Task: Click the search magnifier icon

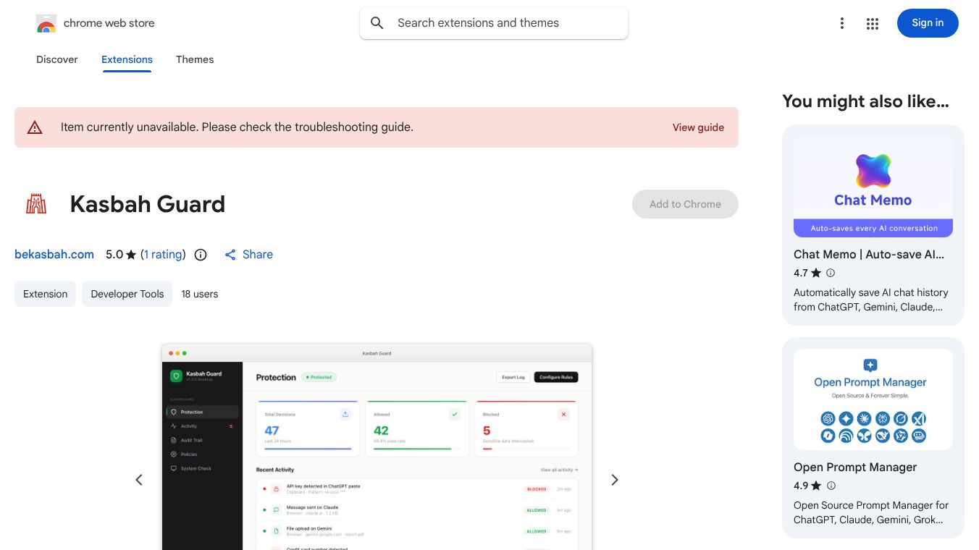Action: 377,23
